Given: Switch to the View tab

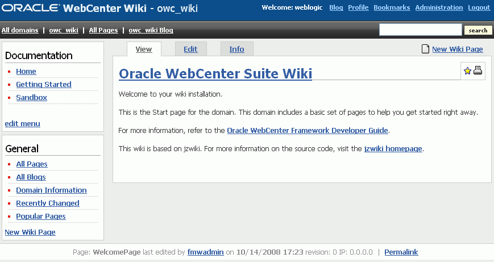Looking at the screenshot, I should [144, 49].
